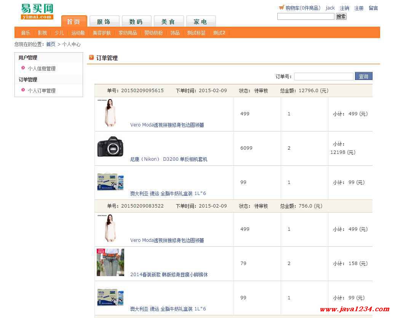Open the first Vero Moda dress thumbnail
This screenshot has width=395, height=318.
coord(110,113)
